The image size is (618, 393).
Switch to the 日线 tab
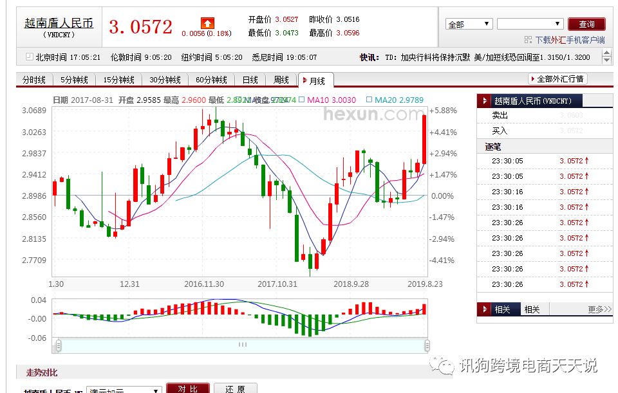coord(250,80)
